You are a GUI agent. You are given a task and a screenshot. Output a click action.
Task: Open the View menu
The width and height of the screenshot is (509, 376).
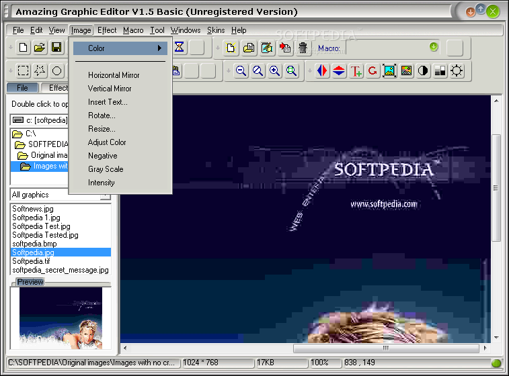click(56, 30)
